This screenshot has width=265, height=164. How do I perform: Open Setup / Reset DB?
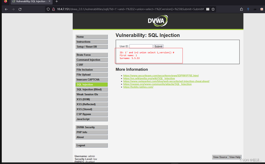pos(92,46)
